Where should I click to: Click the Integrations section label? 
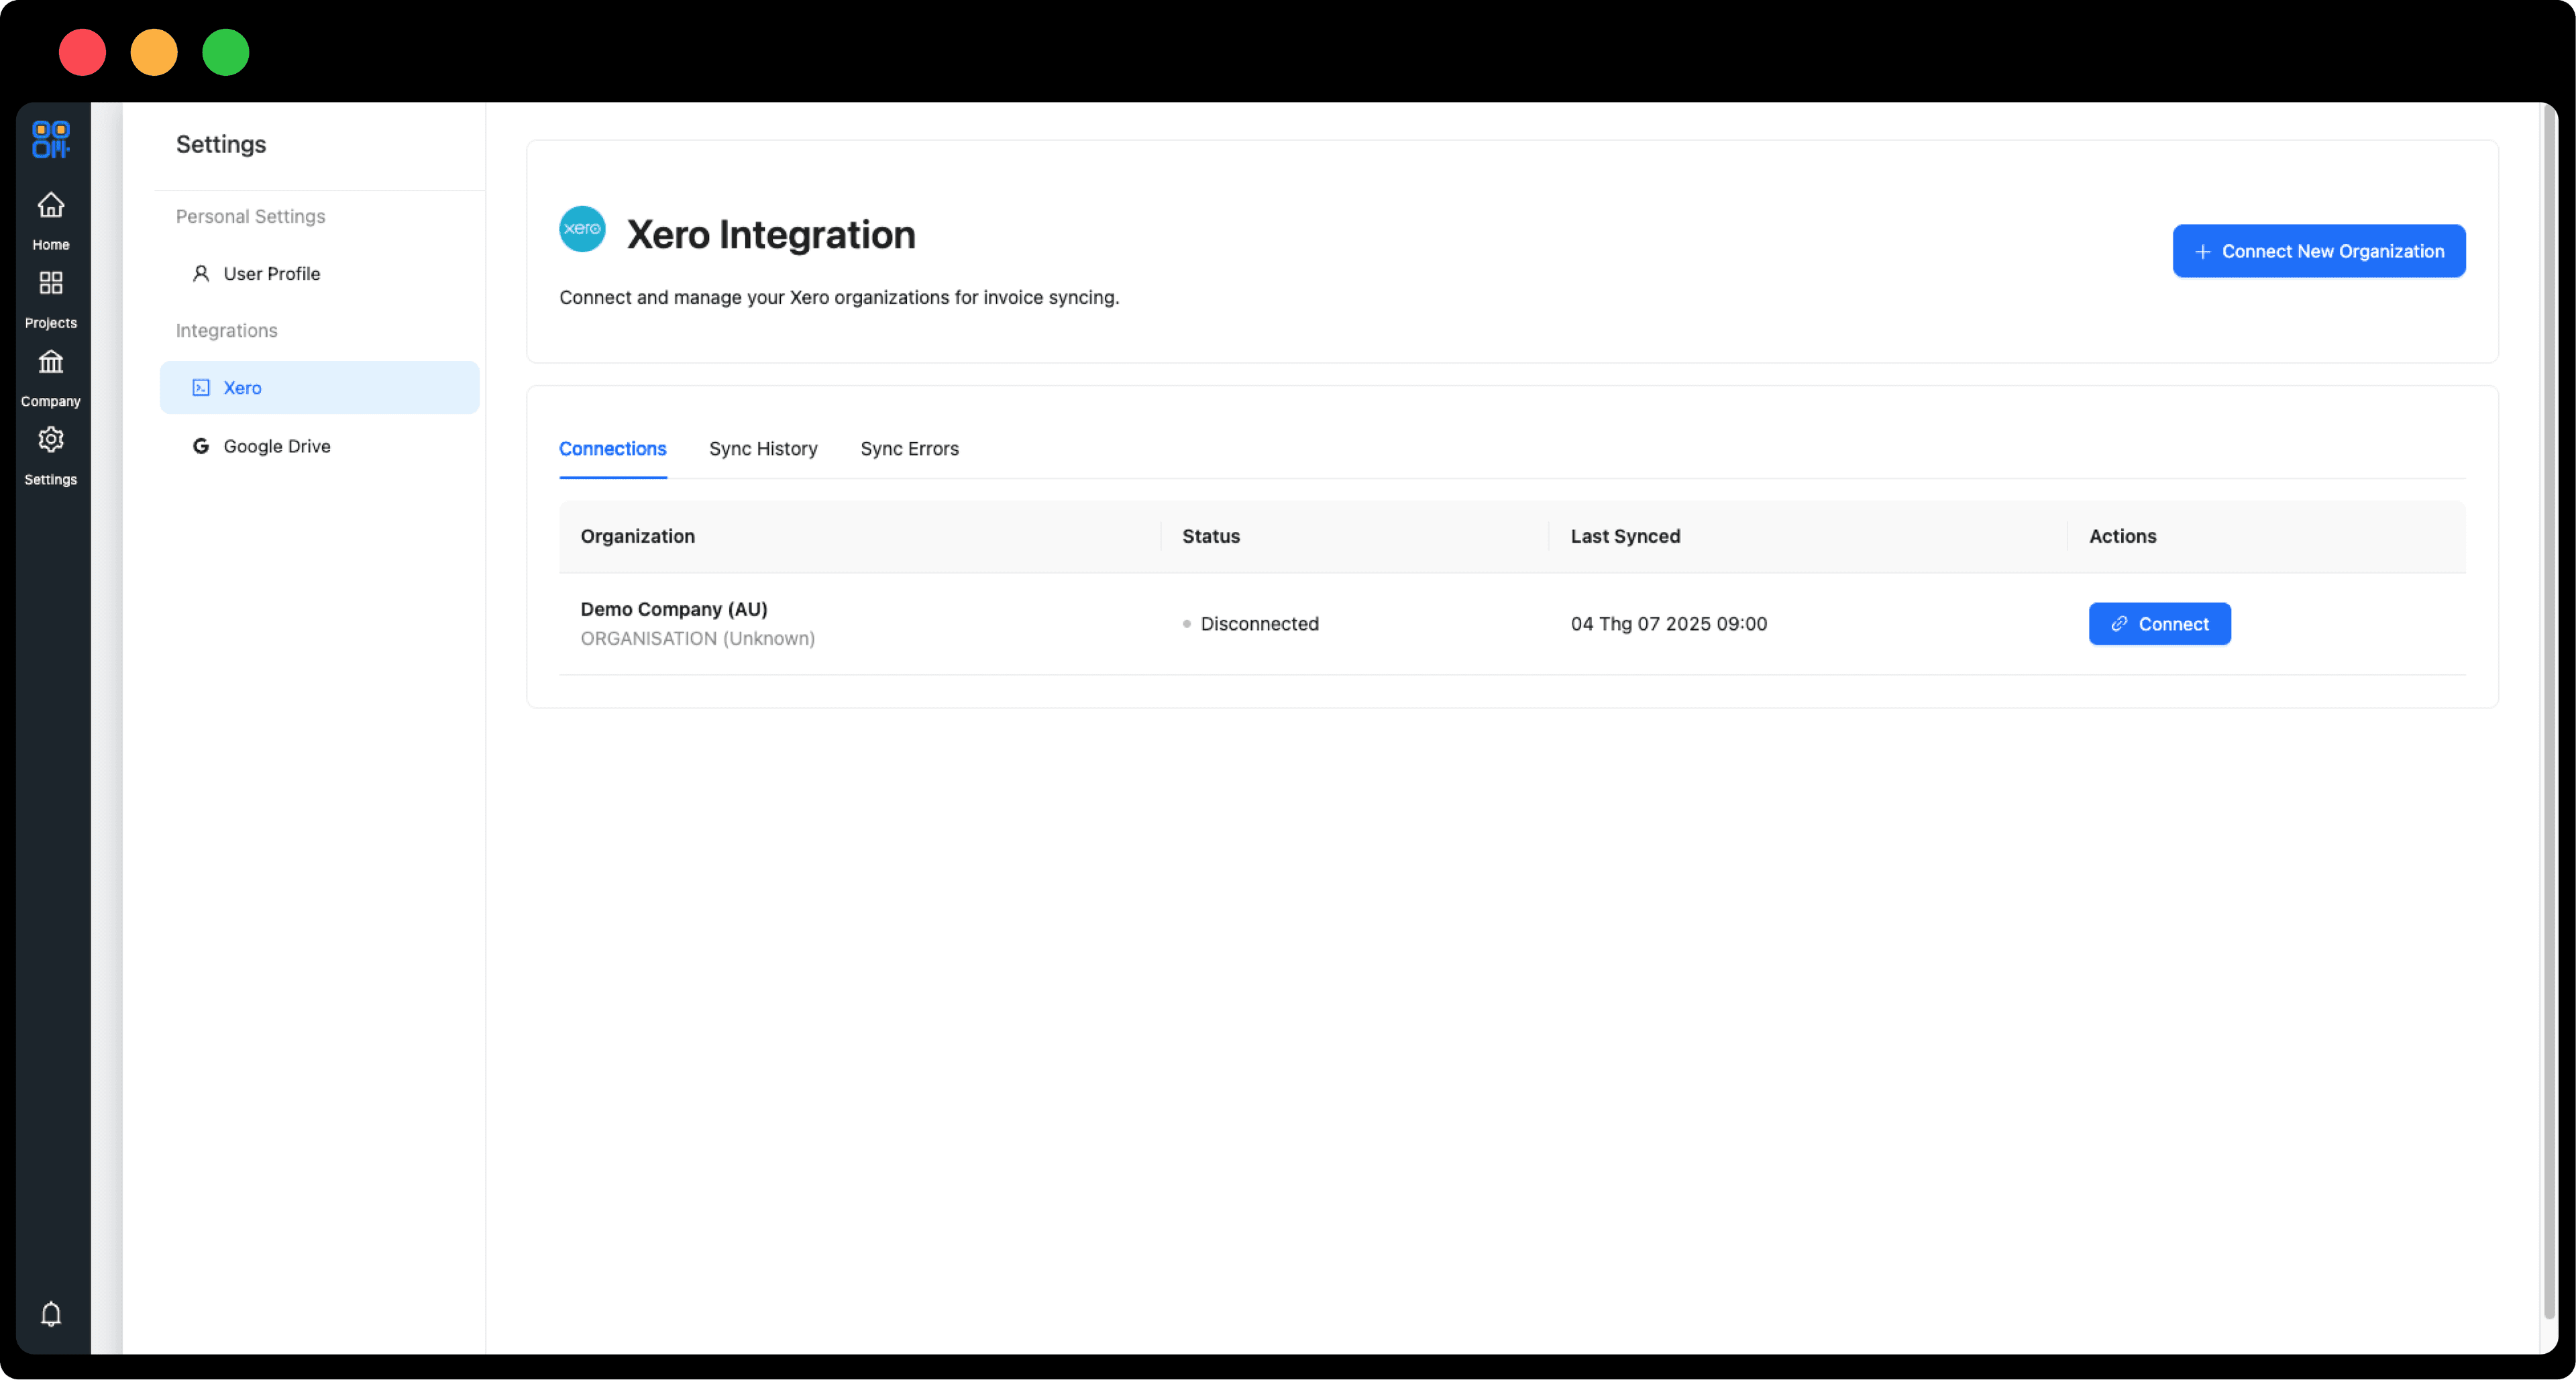[x=226, y=330]
